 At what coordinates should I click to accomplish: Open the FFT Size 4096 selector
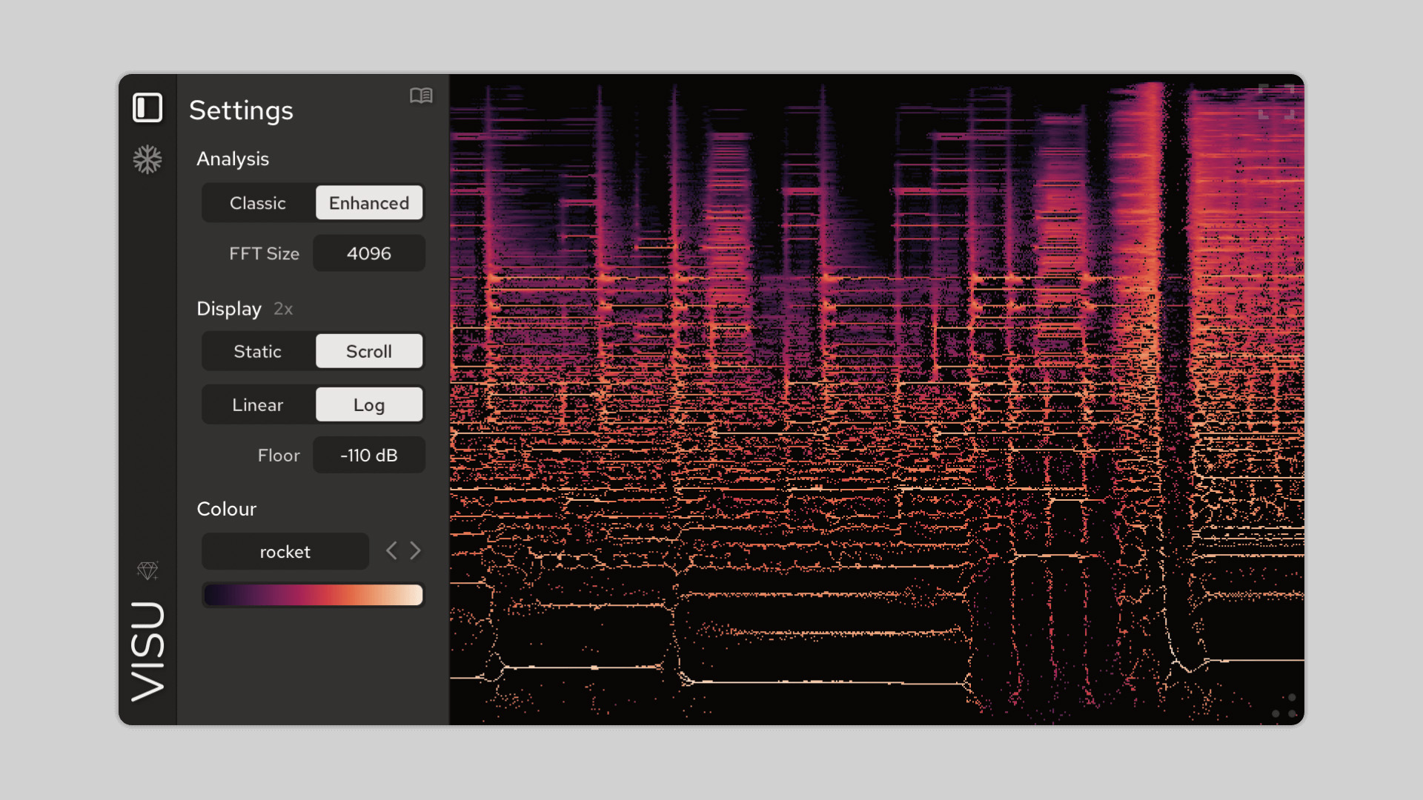coord(369,253)
